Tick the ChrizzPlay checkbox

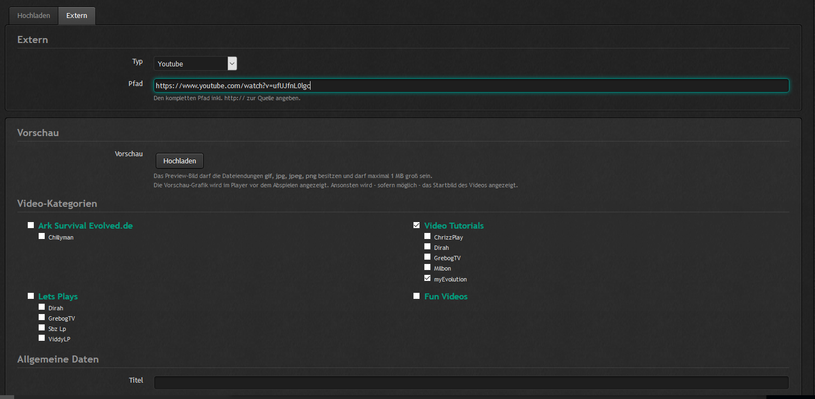[x=428, y=236]
